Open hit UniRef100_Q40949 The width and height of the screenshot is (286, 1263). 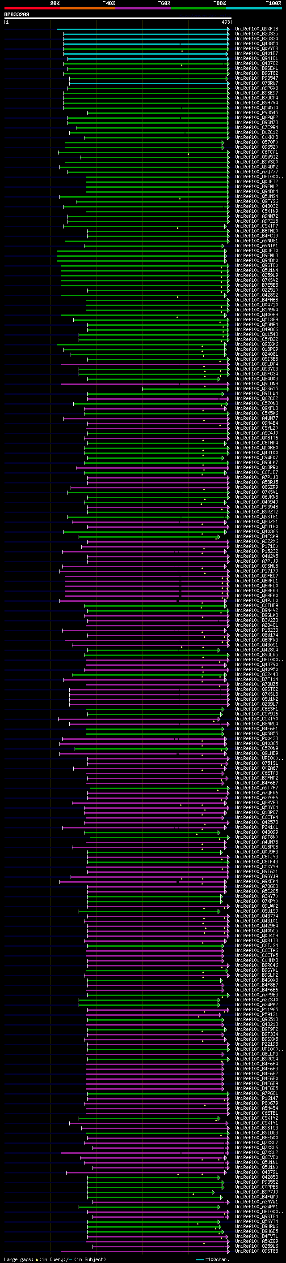(x=257, y=502)
